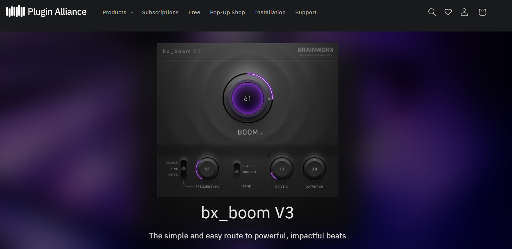Screen dimensions: 512x249
Task: Click the Frequency Hz knob
Action: click(x=207, y=169)
